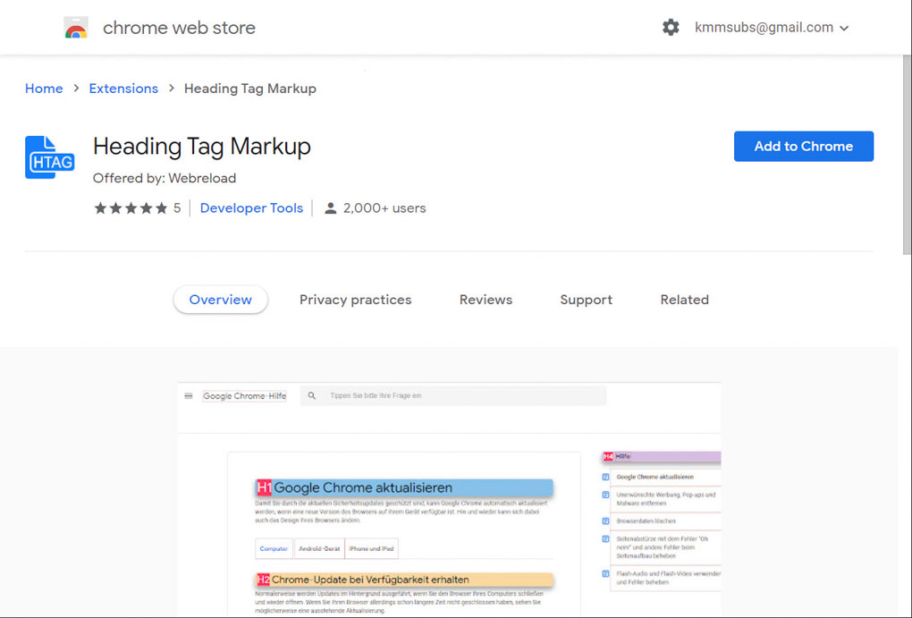Open the Support tab
The image size is (912, 618).
click(x=586, y=300)
